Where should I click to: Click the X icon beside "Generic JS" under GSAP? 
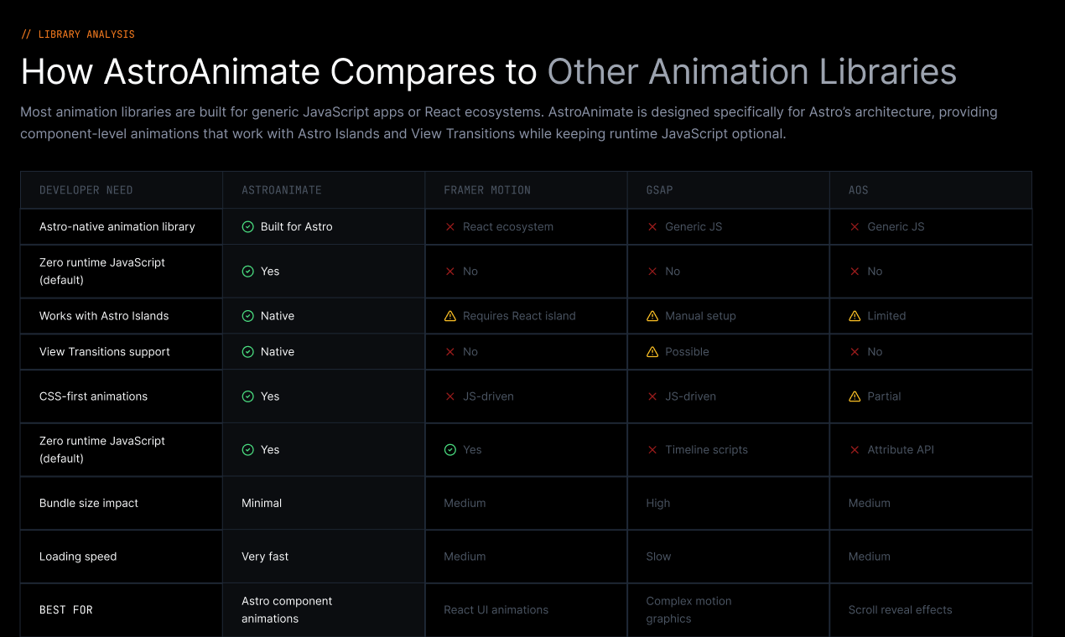[652, 226]
